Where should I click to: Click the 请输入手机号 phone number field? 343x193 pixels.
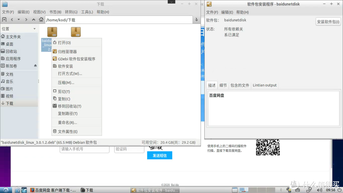[x=84, y=149]
